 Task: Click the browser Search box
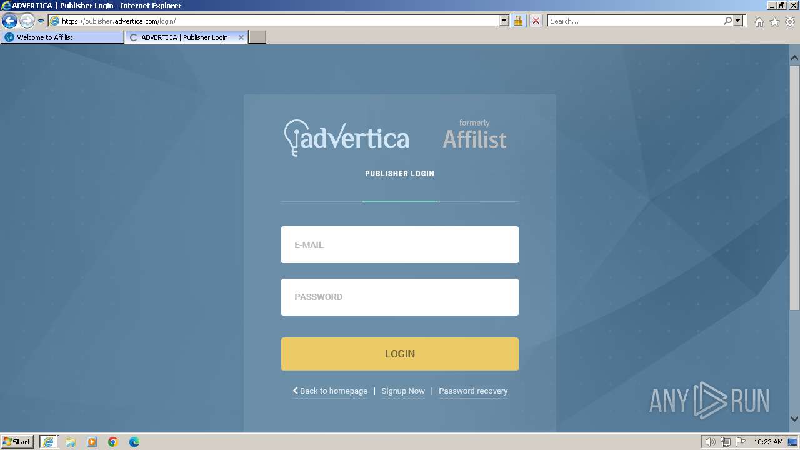(634, 21)
